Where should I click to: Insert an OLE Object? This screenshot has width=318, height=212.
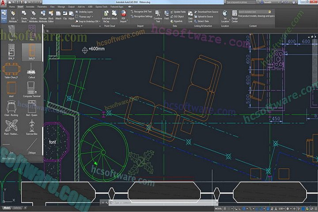click(x=177, y=16)
